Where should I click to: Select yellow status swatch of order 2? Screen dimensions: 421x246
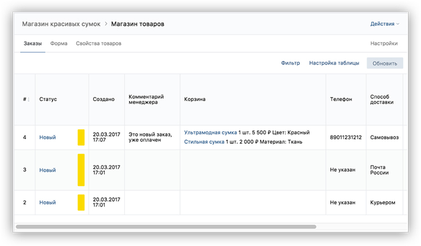click(81, 202)
